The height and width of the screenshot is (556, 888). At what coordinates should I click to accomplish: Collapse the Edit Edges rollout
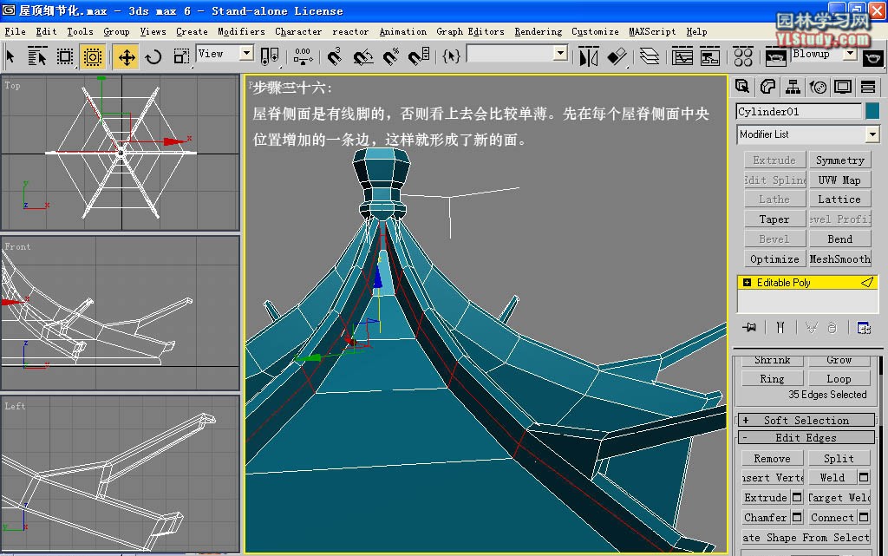coord(806,438)
